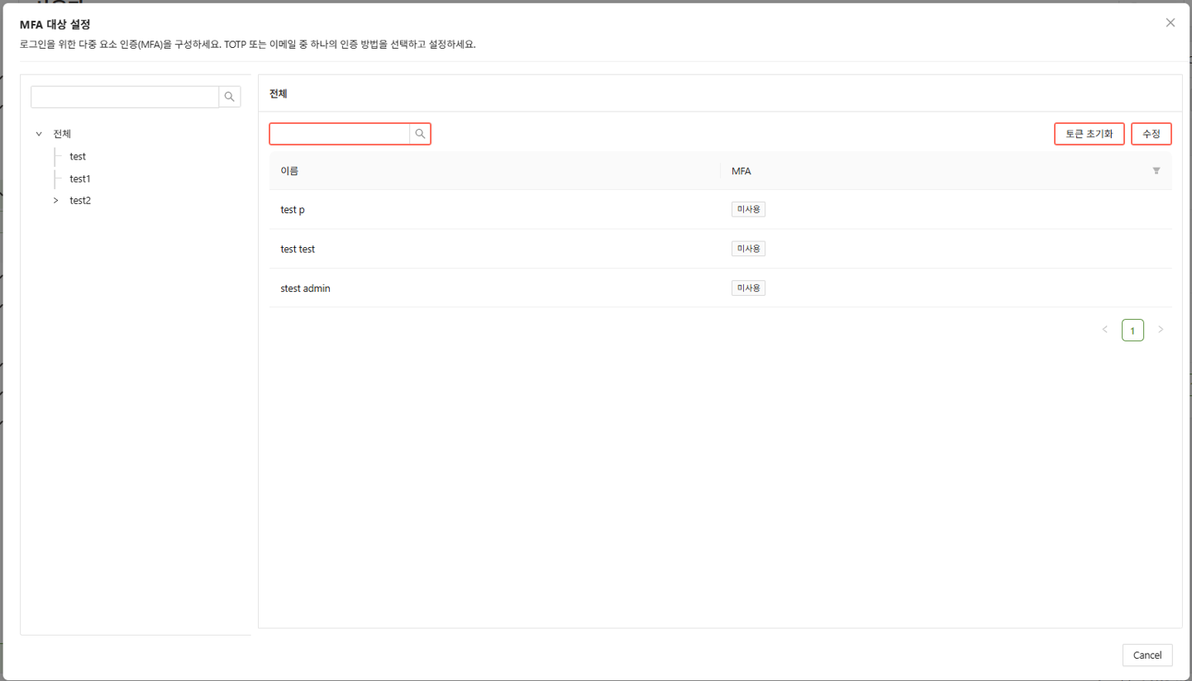The height and width of the screenshot is (681, 1192).
Task: Click the 토큰 초기화 button
Action: [x=1089, y=134]
